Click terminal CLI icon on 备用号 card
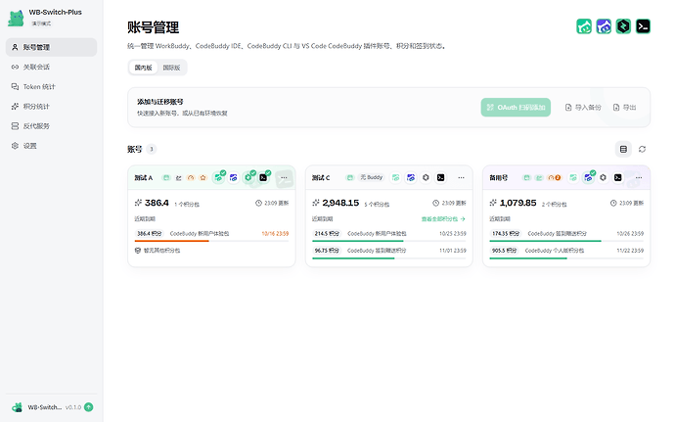The width and height of the screenshot is (675, 422). (x=617, y=177)
